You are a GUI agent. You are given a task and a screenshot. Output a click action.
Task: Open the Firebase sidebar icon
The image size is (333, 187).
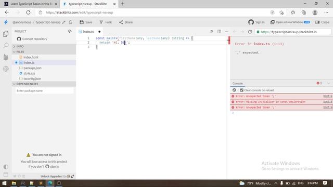(x=6, y=57)
